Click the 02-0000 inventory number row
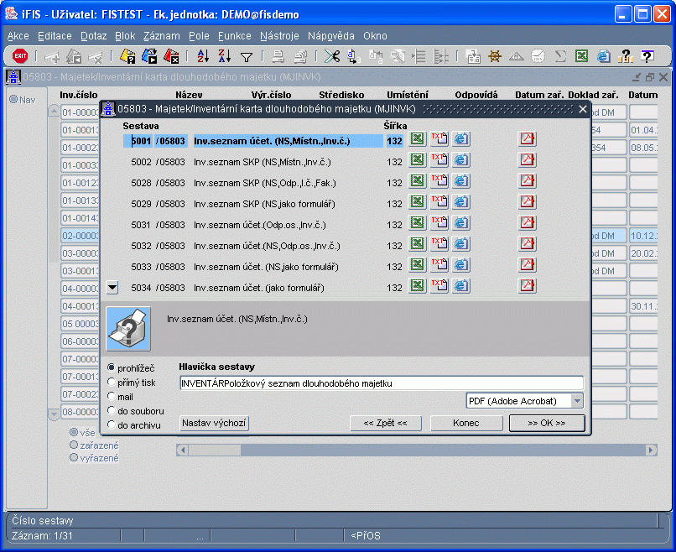Viewport: 676px width, 552px height. [81, 236]
